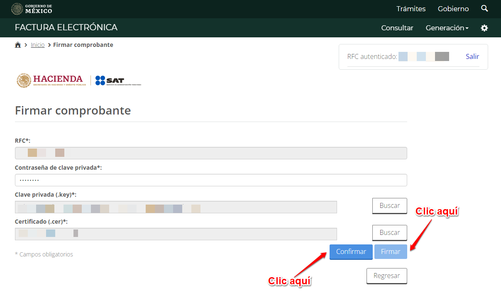
Task: Click the SAT logo
Action: [118, 81]
